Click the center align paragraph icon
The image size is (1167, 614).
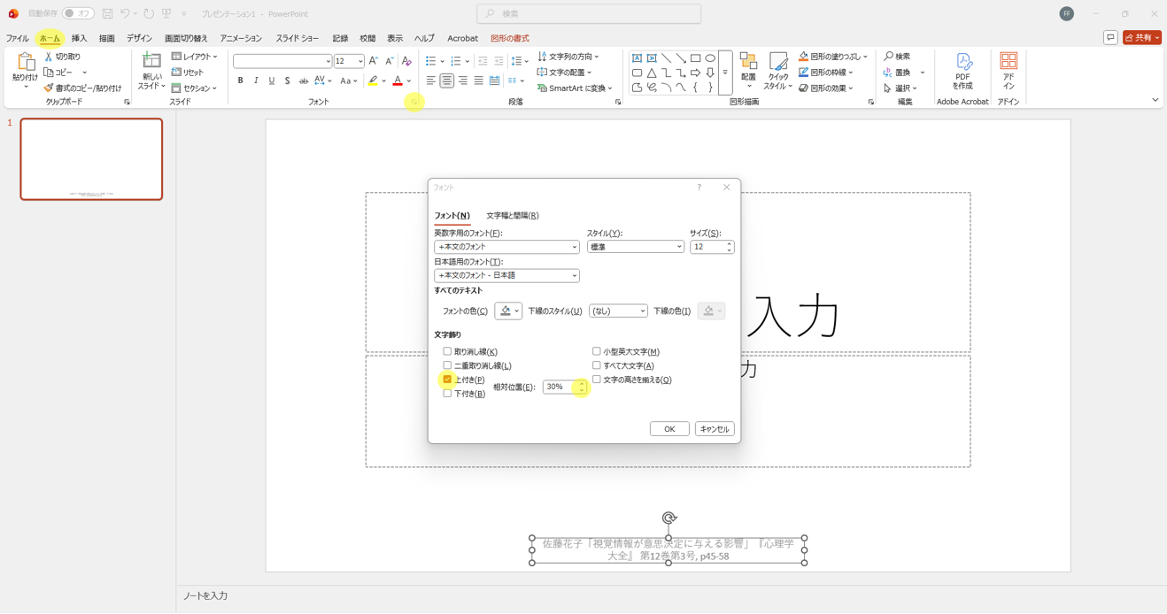(x=446, y=81)
